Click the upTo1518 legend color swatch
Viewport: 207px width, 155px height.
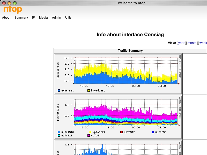pos(59,132)
